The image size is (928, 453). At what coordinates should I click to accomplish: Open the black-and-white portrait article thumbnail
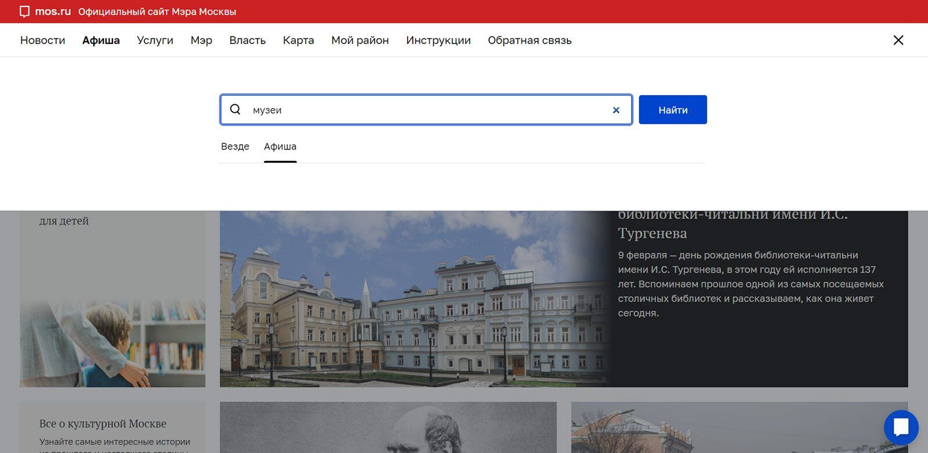[x=388, y=428]
